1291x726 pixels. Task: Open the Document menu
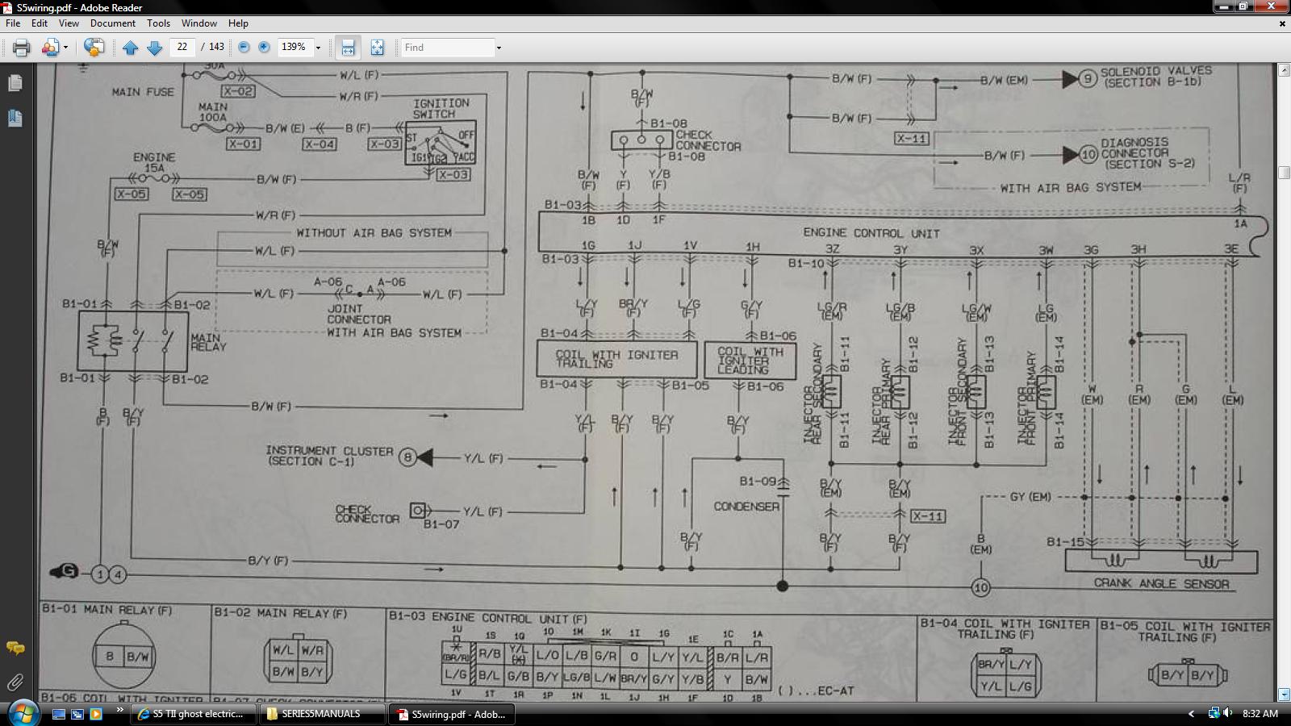coord(113,23)
